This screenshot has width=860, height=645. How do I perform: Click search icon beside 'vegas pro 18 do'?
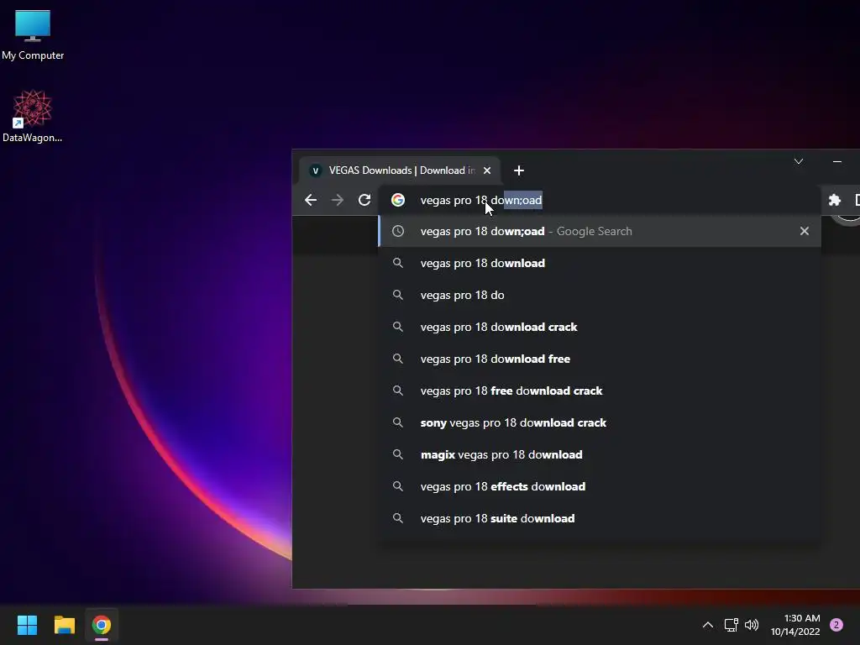point(398,295)
